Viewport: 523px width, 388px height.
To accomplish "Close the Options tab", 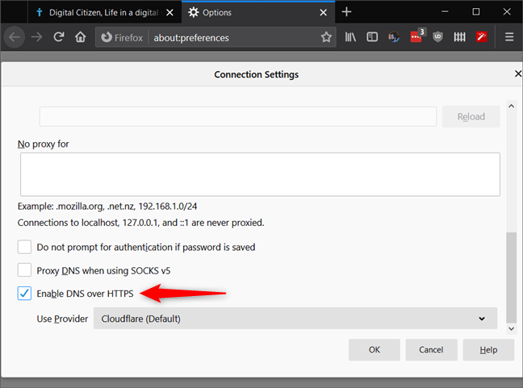I will (x=323, y=13).
